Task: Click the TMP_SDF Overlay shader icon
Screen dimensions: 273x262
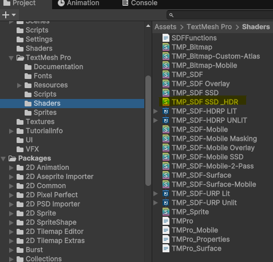Action: click(166, 84)
